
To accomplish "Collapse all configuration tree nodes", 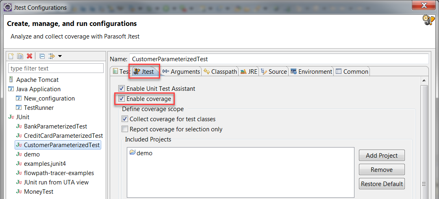I will pyautogui.click(x=42, y=56).
